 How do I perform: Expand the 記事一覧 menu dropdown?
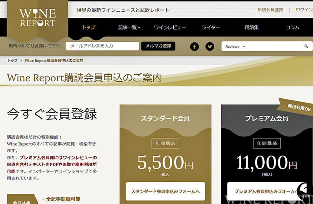(129, 27)
